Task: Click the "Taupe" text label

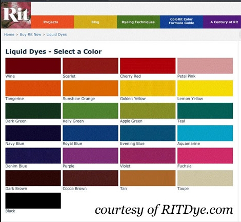Action: (183, 189)
